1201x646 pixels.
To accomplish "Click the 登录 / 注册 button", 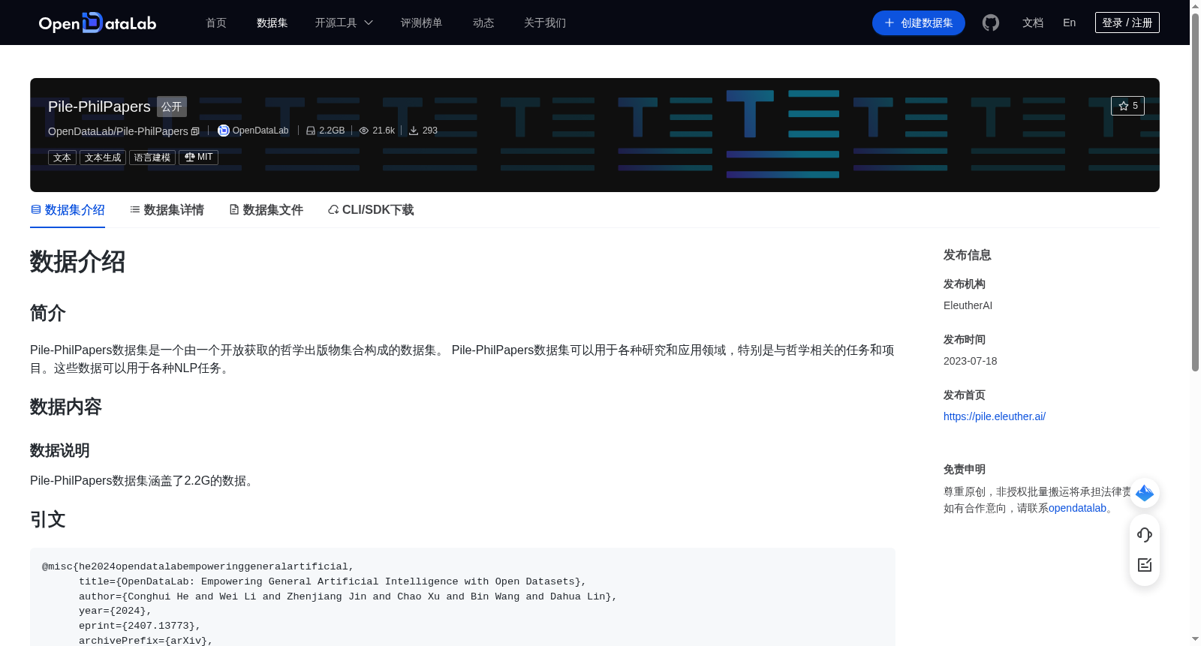I will click(x=1127, y=23).
